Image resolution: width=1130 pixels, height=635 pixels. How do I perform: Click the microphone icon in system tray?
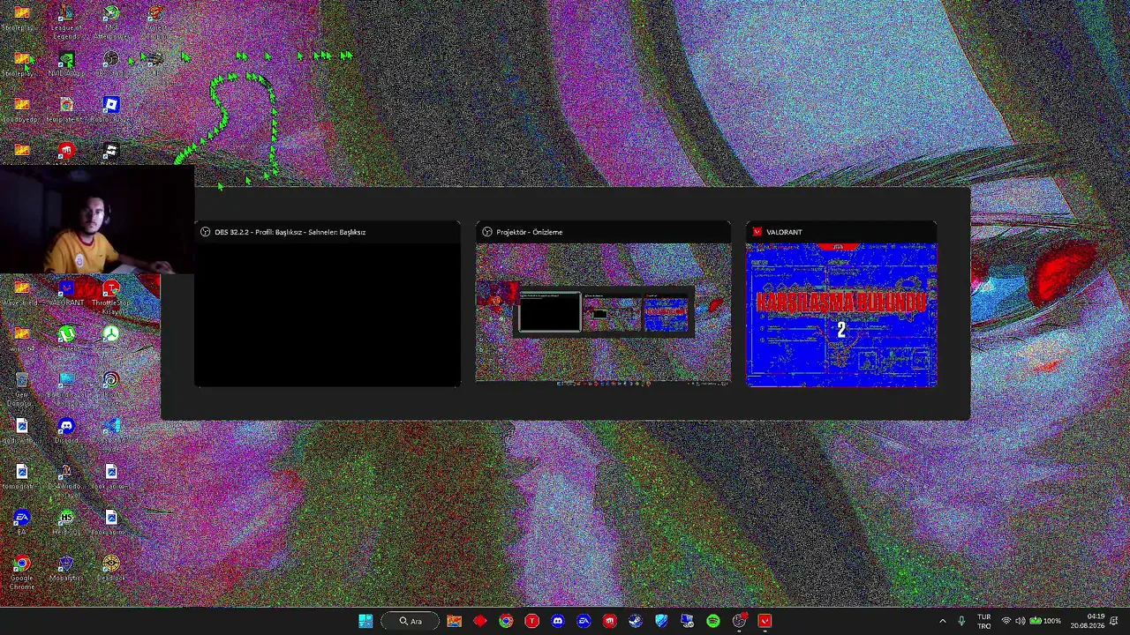pos(961,621)
